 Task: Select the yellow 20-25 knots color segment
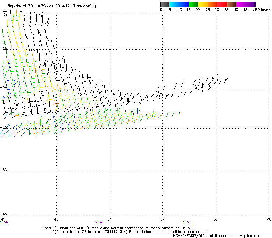203,4
